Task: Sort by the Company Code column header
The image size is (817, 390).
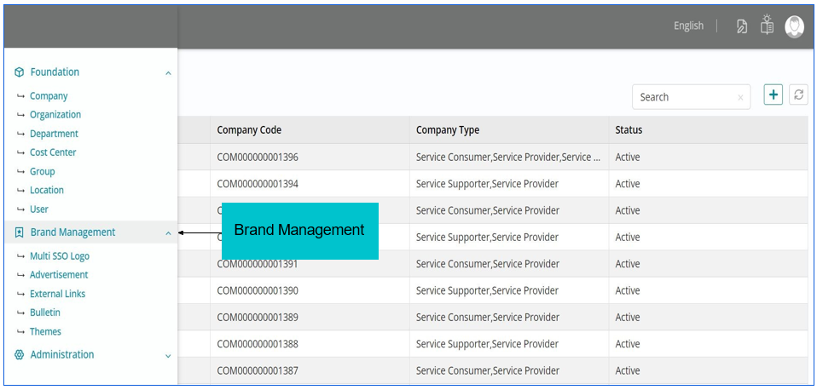Action: [249, 130]
